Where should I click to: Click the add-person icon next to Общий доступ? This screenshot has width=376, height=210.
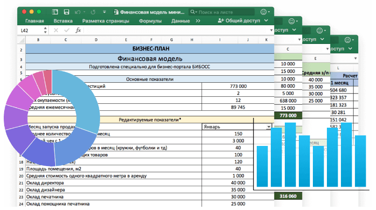click(x=221, y=21)
